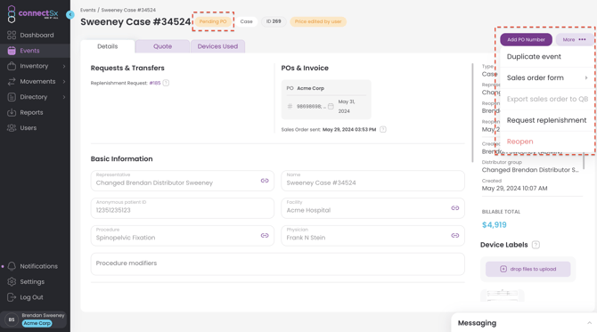Viewport: 597px width, 332px height.
Task: Click the Acme Corp PO card title
Action: (310, 88)
